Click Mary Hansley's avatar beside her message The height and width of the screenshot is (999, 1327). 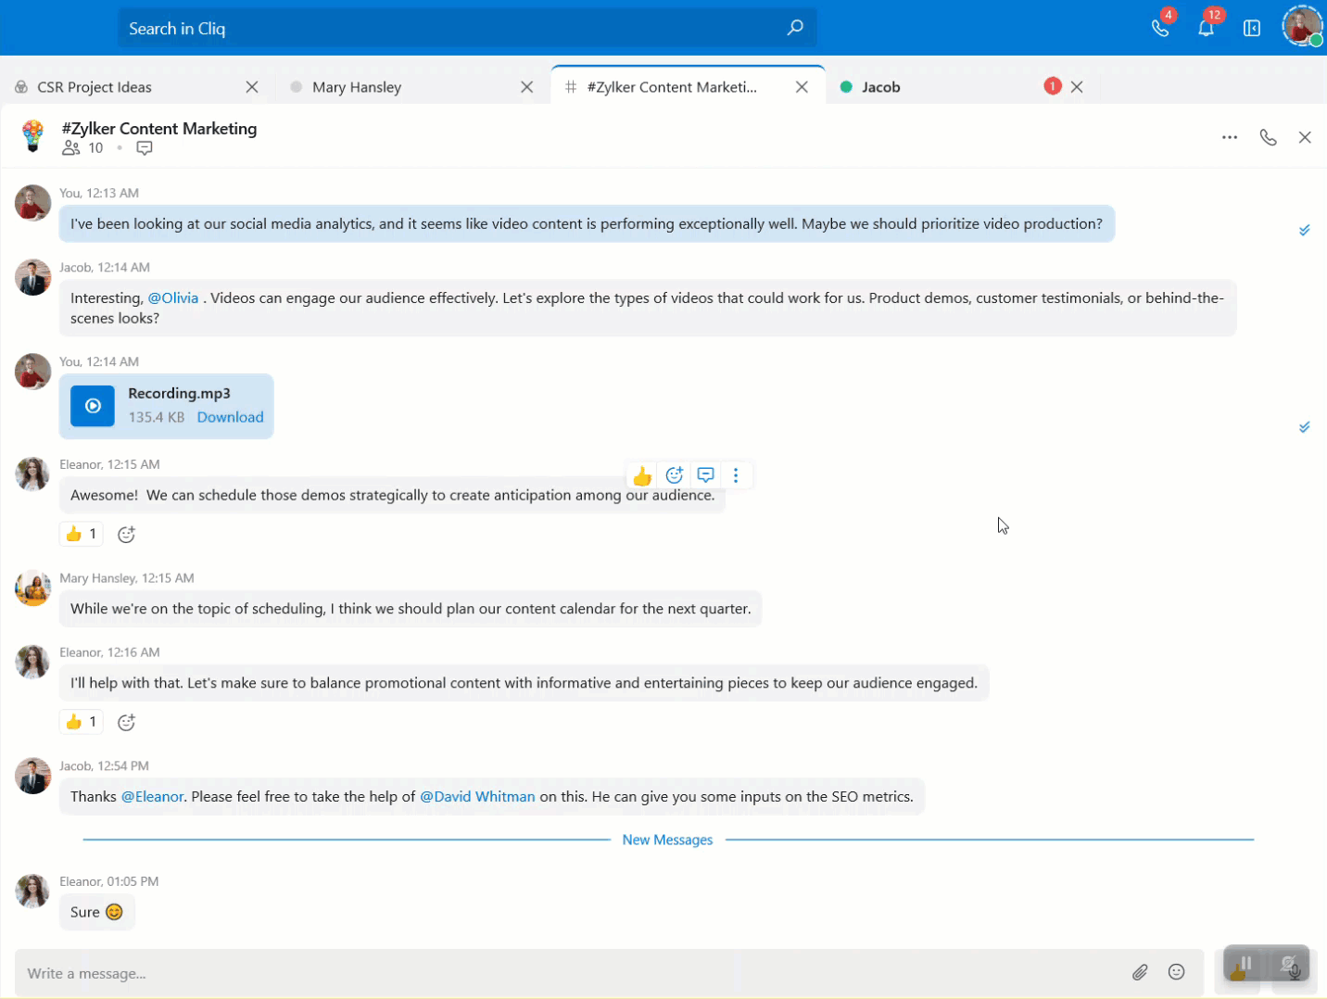(32, 588)
